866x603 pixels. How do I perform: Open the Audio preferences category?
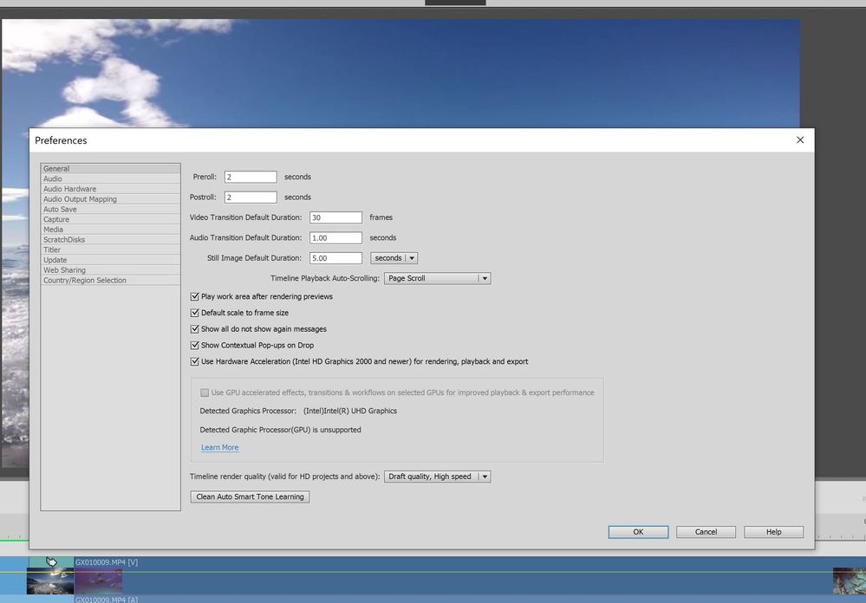110,179
